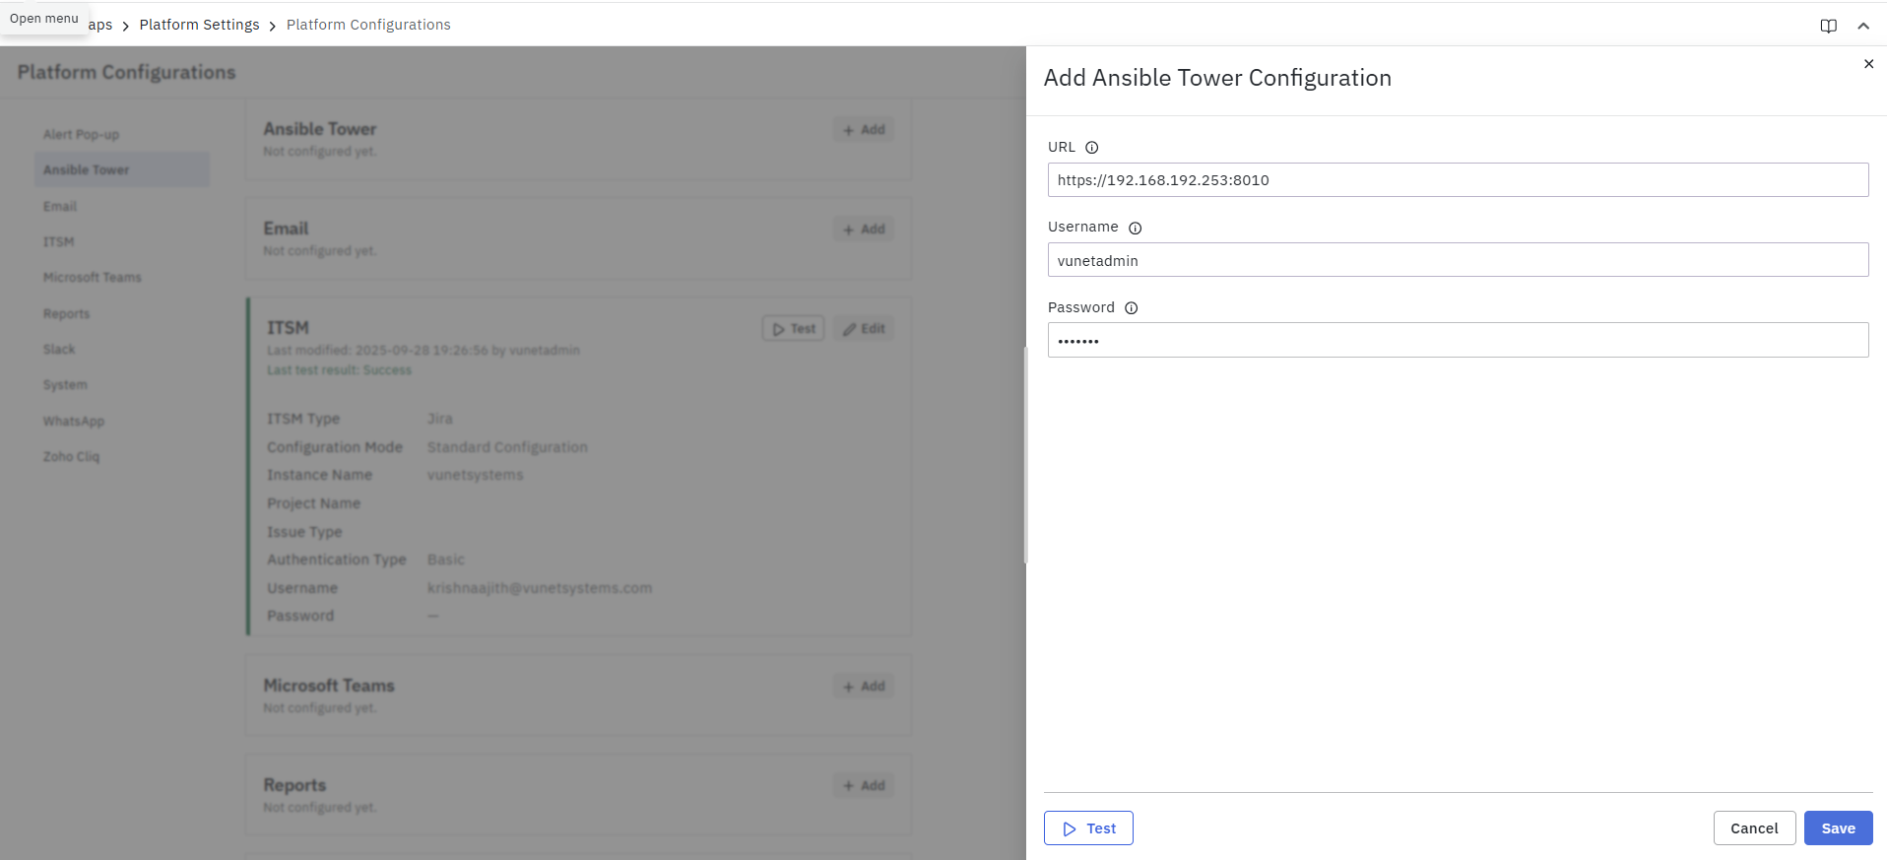Collapse the header using the chevron-up icon
1887x860 pixels.
(x=1863, y=26)
